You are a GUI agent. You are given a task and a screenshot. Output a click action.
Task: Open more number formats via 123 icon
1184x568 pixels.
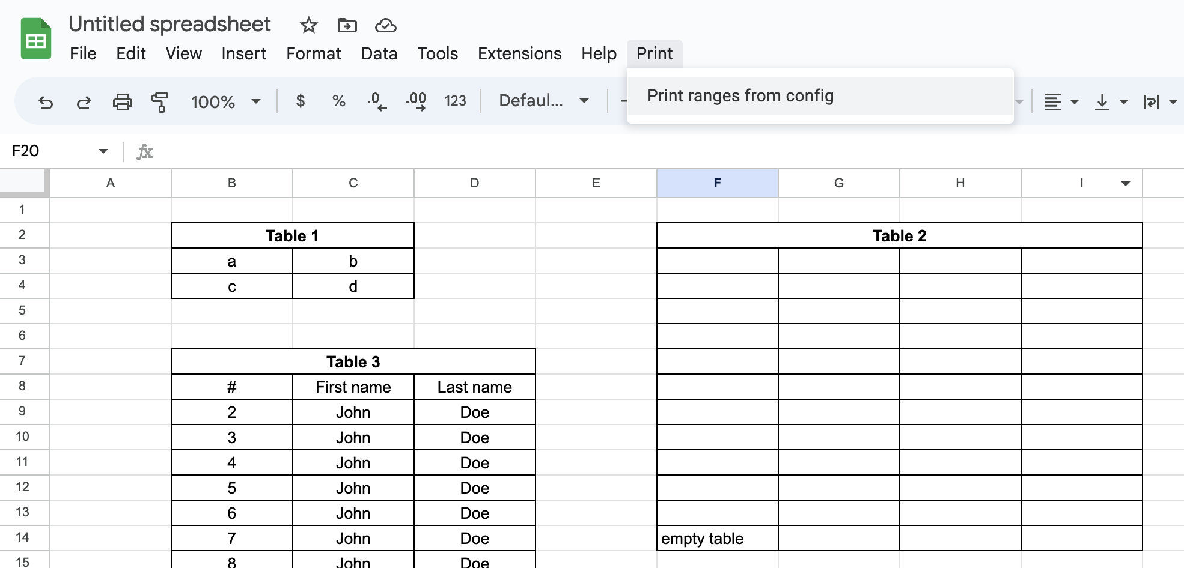[456, 101]
